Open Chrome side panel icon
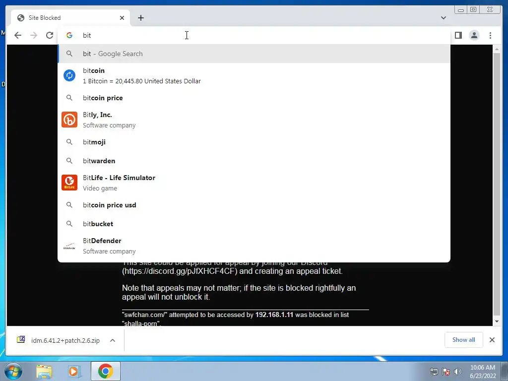 458,35
